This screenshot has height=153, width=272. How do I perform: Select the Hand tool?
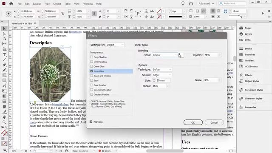tap(4, 117)
